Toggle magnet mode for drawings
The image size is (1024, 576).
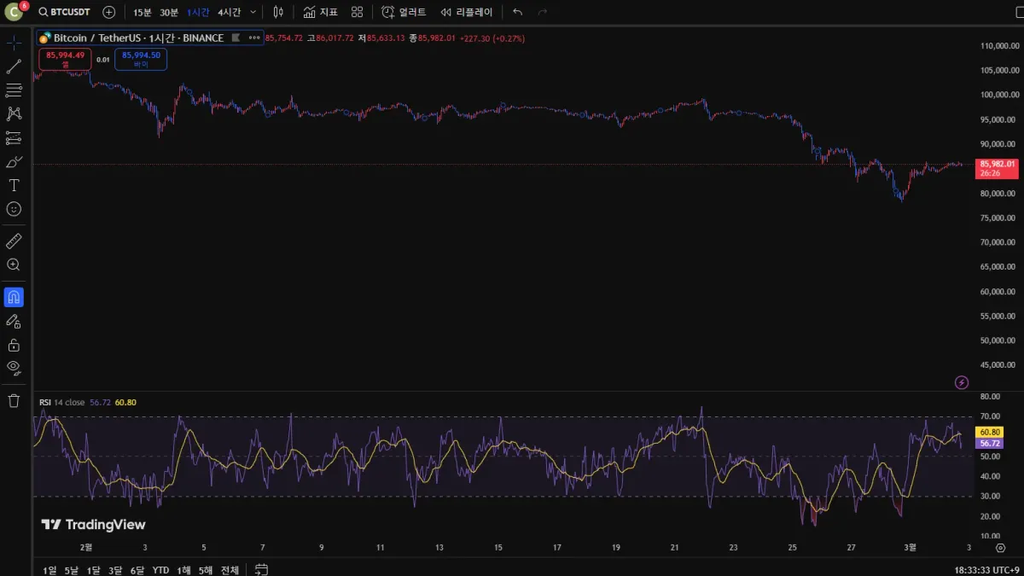coord(14,297)
